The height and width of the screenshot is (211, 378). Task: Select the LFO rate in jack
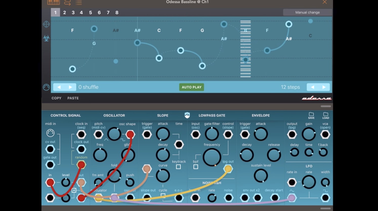pyautogui.click(x=292, y=182)
